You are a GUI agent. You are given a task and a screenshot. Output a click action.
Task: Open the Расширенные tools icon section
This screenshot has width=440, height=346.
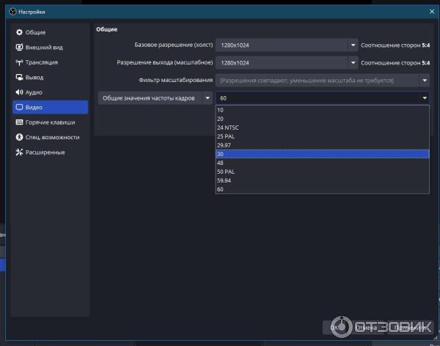(19, 152)
